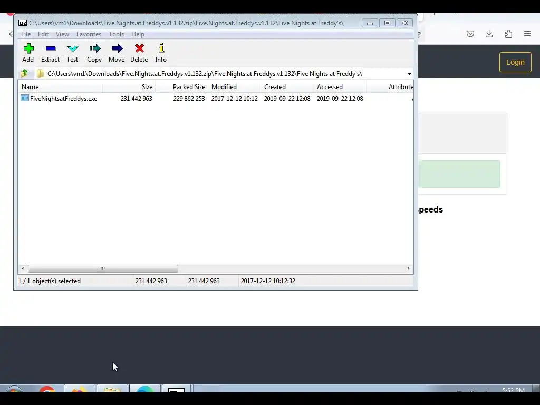Click created date 2019-09-22 12:08 under Created
The height and width of the screenshot is (405, 540).
(287, 99)
